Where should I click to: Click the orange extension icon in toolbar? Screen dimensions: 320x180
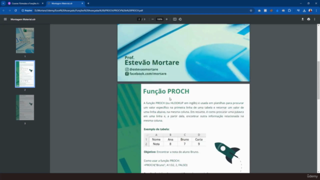tap(271, 10)
